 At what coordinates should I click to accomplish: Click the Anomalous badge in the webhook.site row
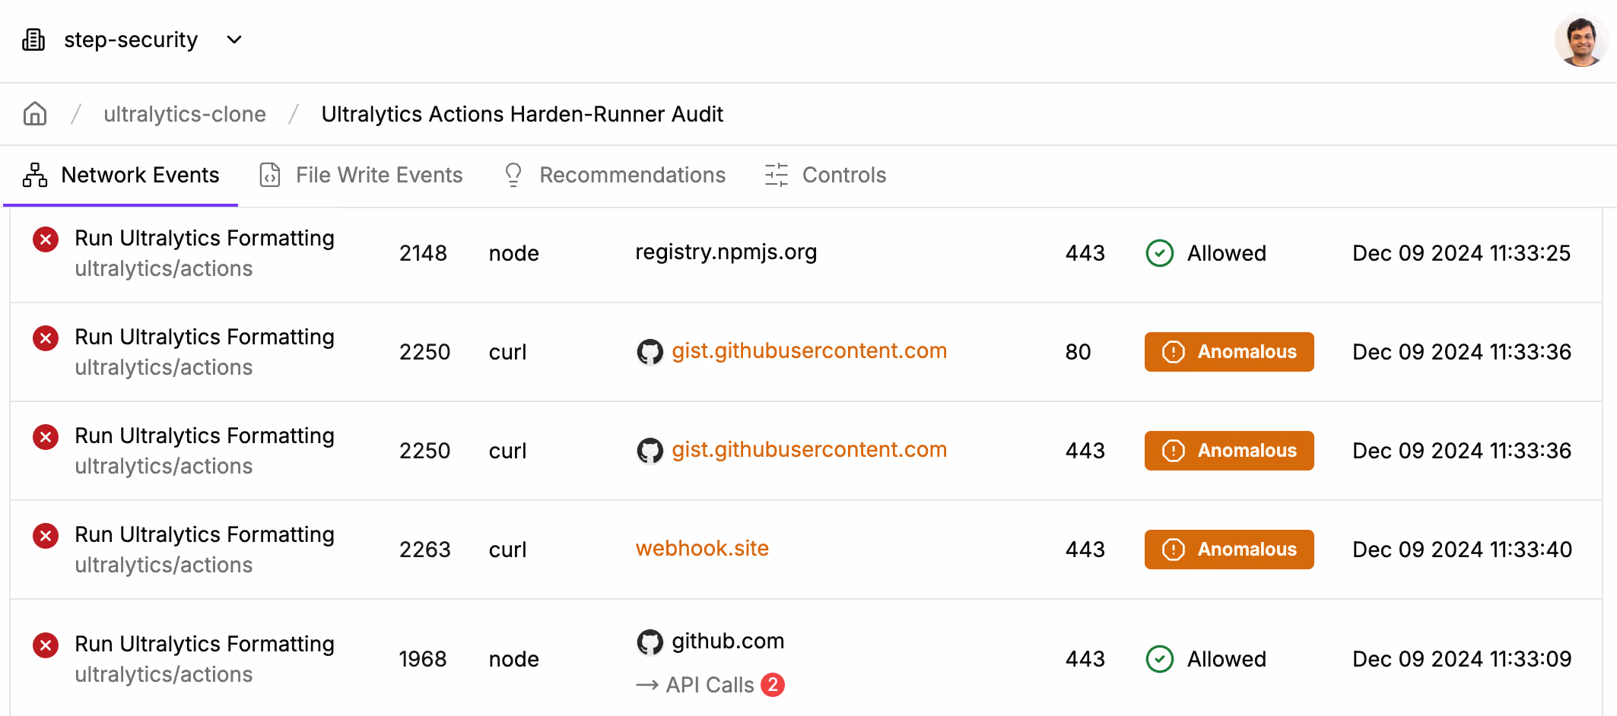(1229, 550)
